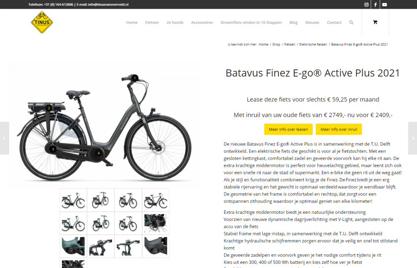
Task: Open the Fietsen menu item
Action: 152,23
